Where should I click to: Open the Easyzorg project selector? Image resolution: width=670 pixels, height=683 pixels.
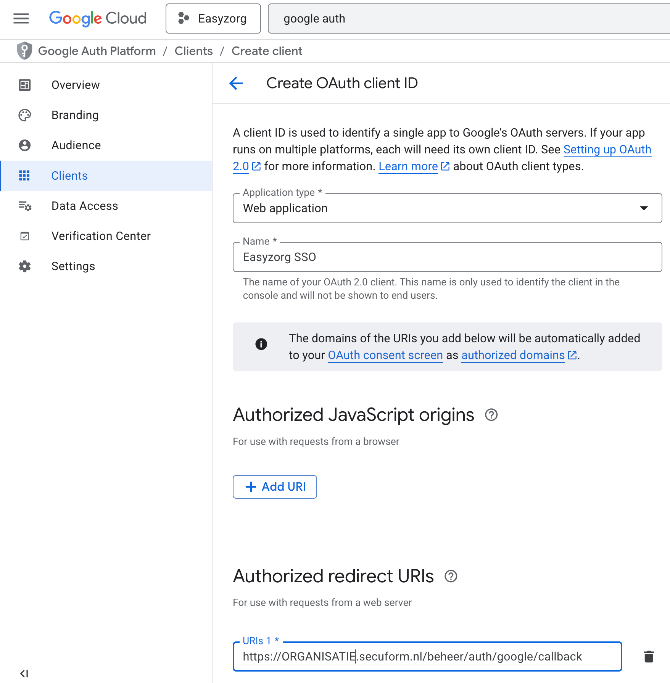tap(213, 19)
